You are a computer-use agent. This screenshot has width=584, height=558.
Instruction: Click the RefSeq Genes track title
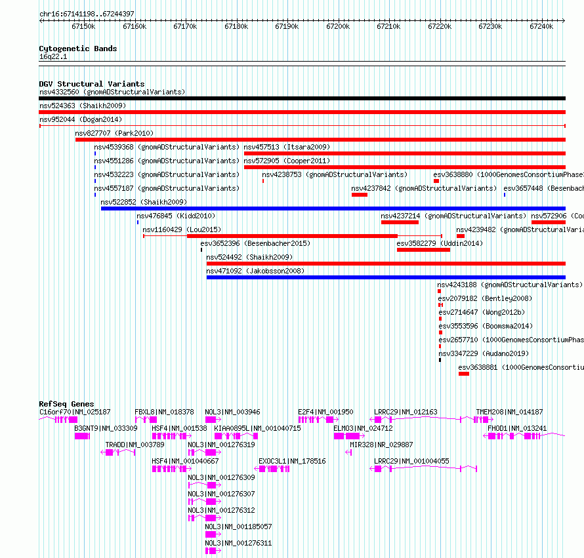(66, 404)
